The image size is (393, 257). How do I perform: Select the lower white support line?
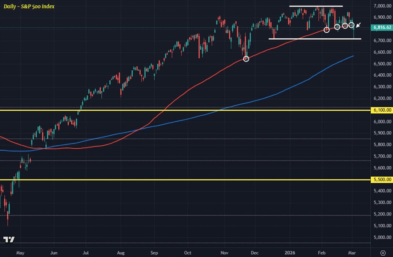click(x=314, y=39)
